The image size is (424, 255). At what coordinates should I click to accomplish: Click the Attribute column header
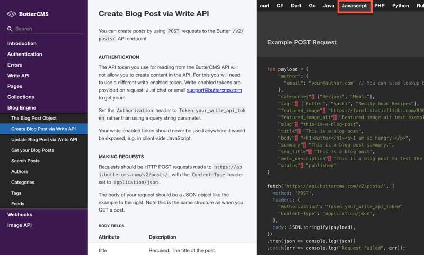(x=109, y=237)
